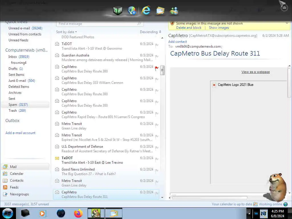Flag the TxDOT I-10 East @ Lee Trevino message
292x219 pixels.
coord(157,159)
